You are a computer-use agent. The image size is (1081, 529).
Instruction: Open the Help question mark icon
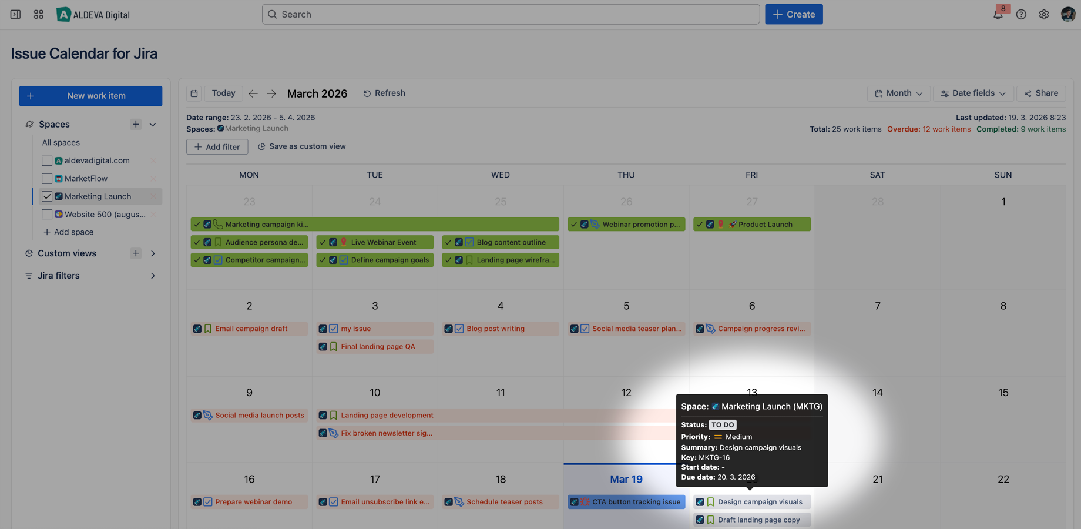1020,14
